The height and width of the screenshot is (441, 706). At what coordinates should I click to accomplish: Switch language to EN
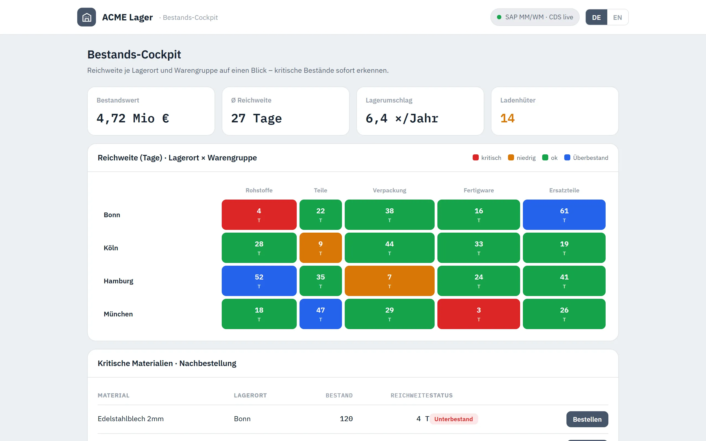tap(617, 17)
